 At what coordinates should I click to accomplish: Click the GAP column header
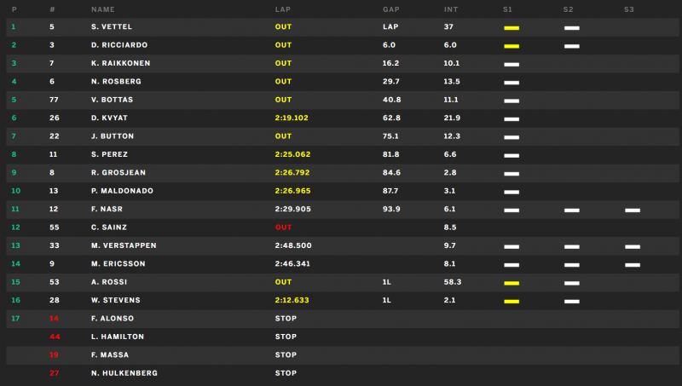pos(391,9)
